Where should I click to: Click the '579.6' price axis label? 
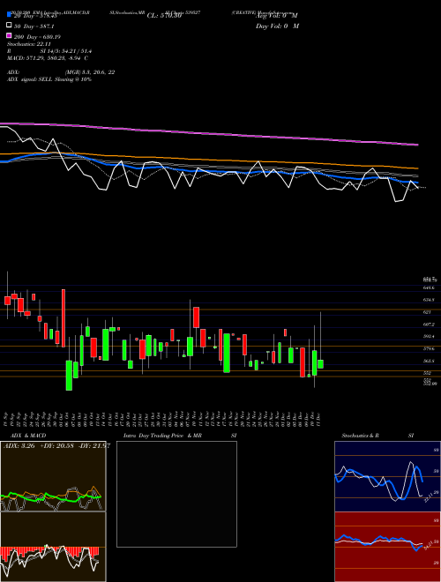[x=429, y=348]
